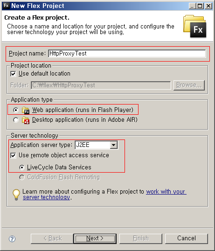This screenshot has height=251, width=215.
Task: Maximize the New Flex Project window
Action: tap(200, 6)
